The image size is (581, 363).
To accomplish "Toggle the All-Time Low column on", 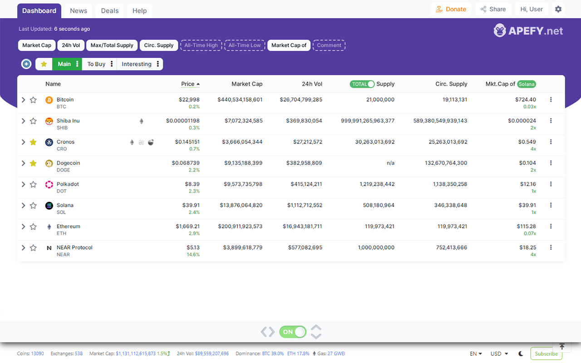I will 245,45.
